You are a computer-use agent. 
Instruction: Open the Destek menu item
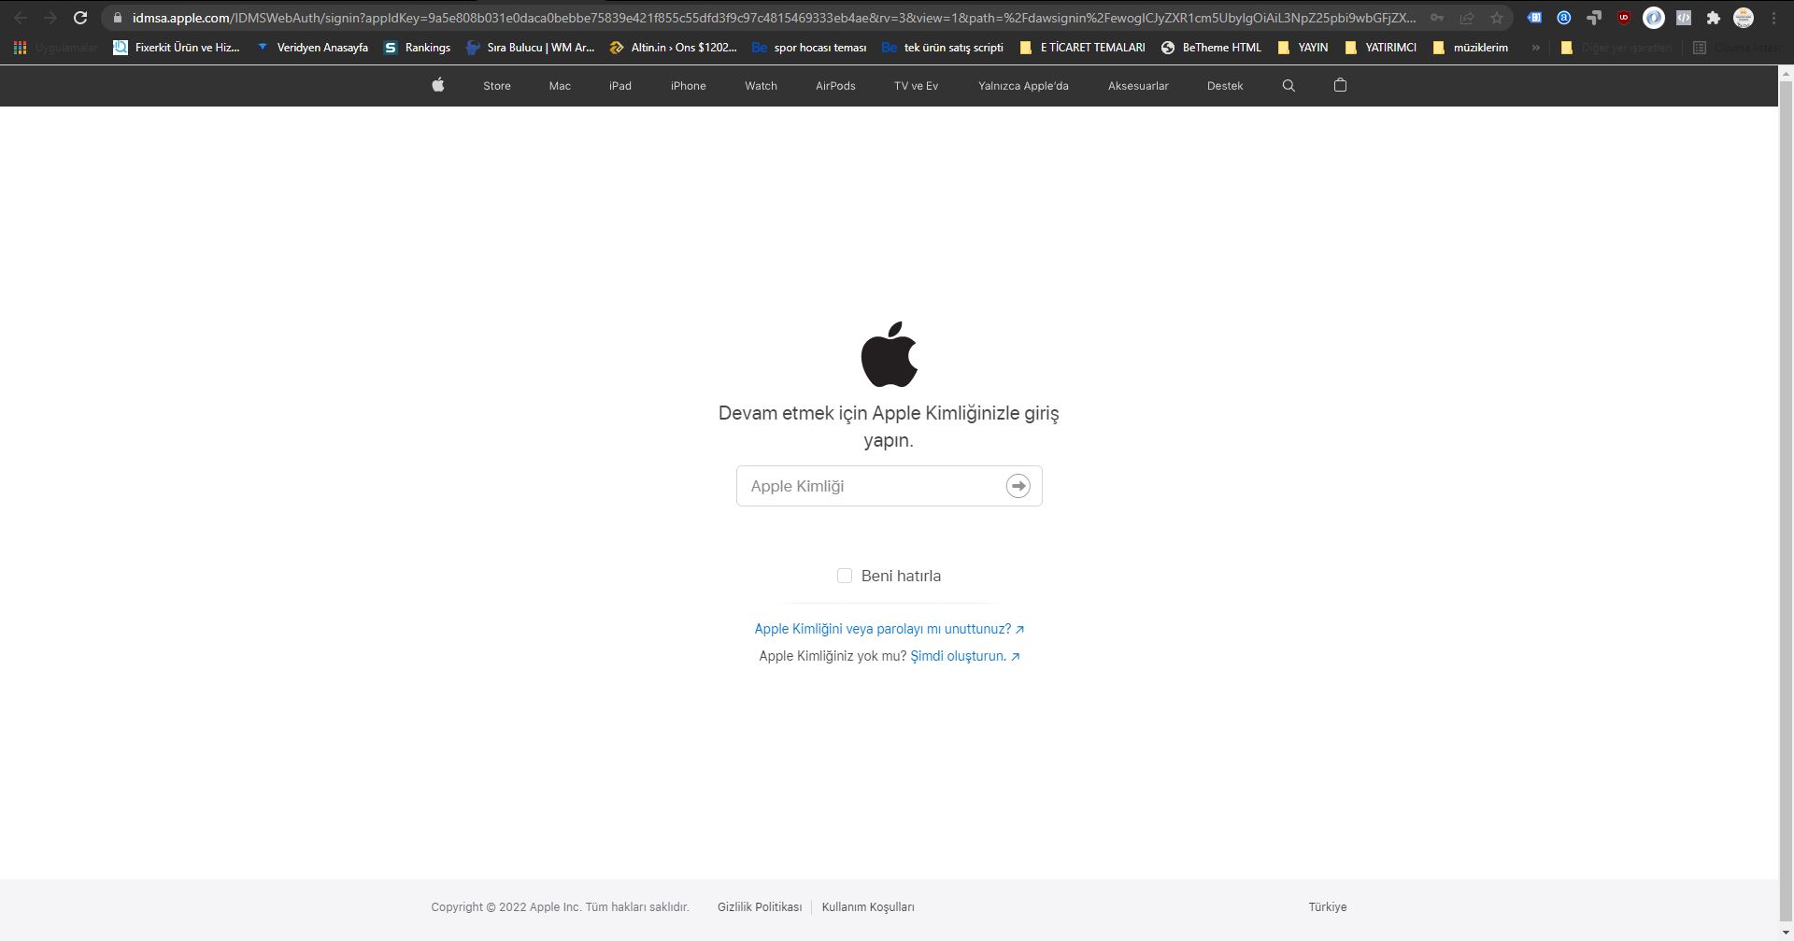pyautogui.click(x=1225, y=86)
